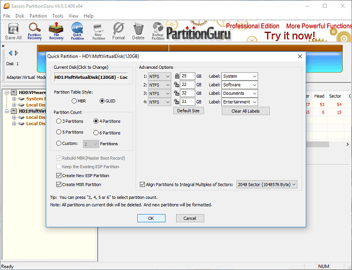Viewport: 352px width, 270px height.
Task: Choose 4 Partitions option
Action: tap(96, 121)
